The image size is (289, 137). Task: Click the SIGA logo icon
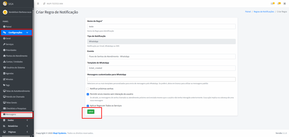[x=5, y=3]
